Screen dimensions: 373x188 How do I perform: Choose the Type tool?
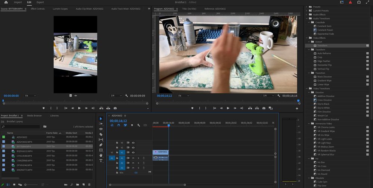coord(101,160)
